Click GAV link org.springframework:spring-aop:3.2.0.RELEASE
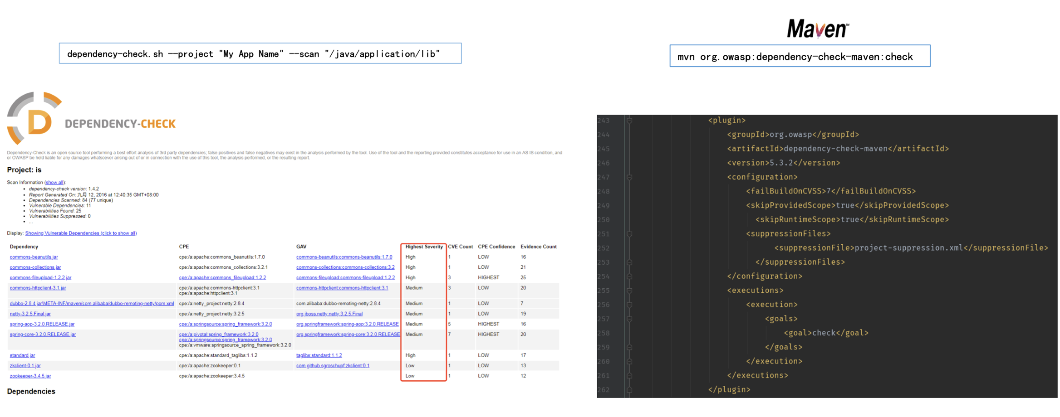1060x417 pixels. pyautogui.click(x=347, y=325)
